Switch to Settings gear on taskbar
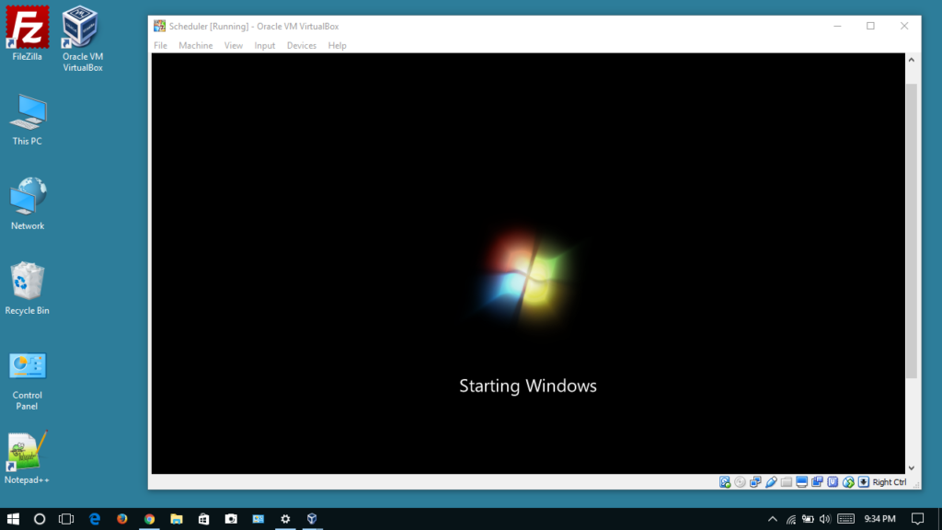Viewport: 942px width, 530px height. click(x=285, y=519)
